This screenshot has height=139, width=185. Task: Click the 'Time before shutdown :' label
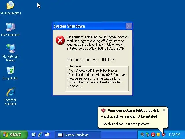tap(83, 60)
